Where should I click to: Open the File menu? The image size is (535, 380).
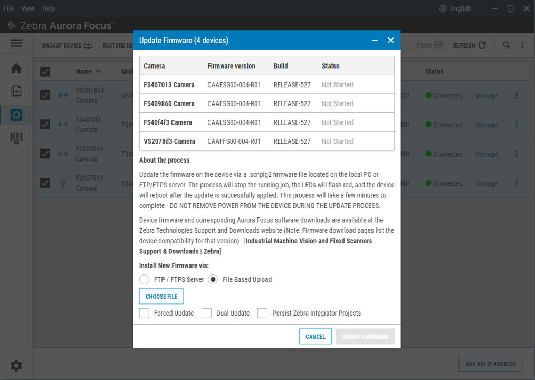point(8,8)
